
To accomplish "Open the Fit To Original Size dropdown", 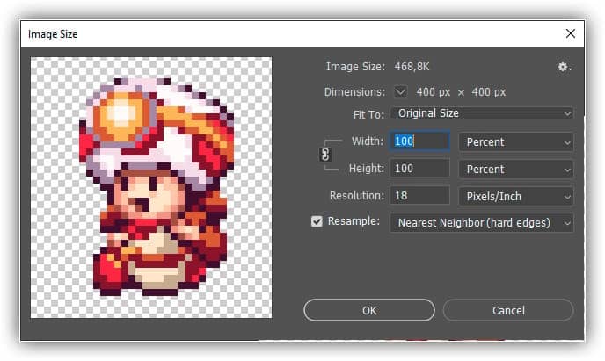I will pos(482,113).
